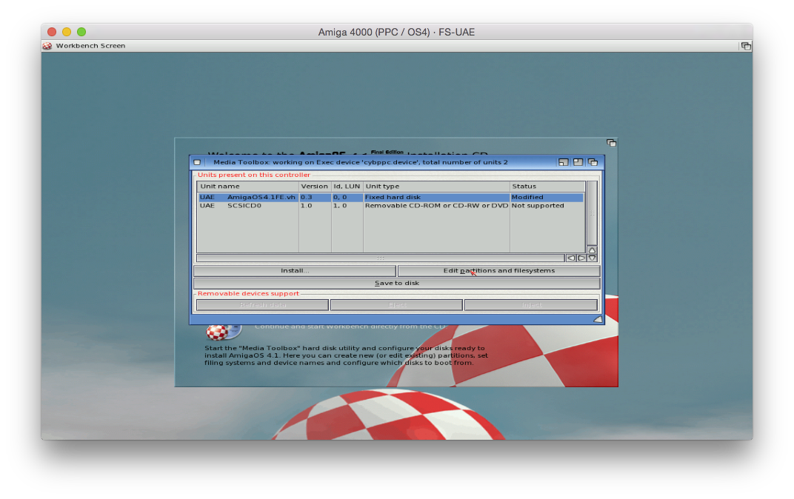The image size is (794, 499).
Task: Zoom the Media Toolbox window gadget
Action: (x=578, y=162)
